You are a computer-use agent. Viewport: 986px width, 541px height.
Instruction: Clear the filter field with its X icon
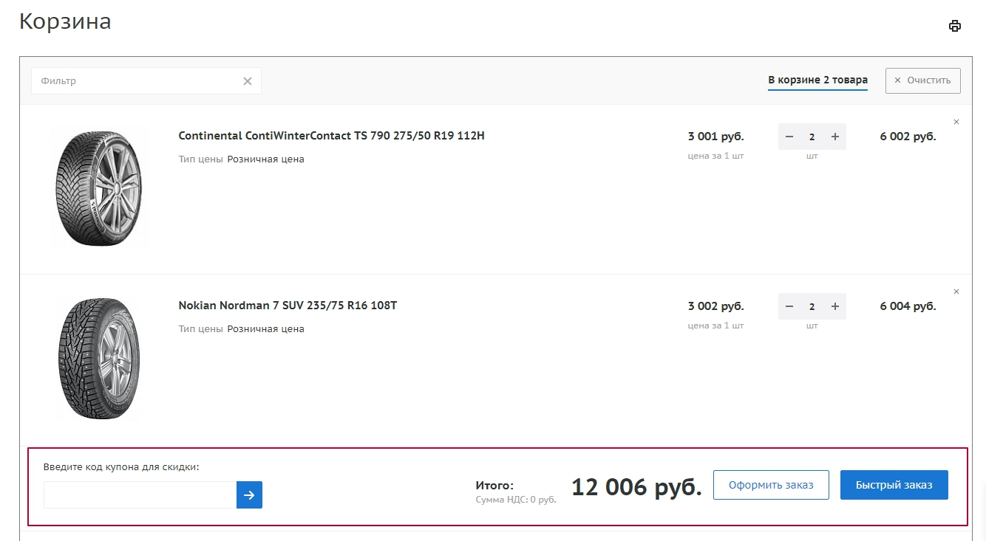click(x=248, y=81)
